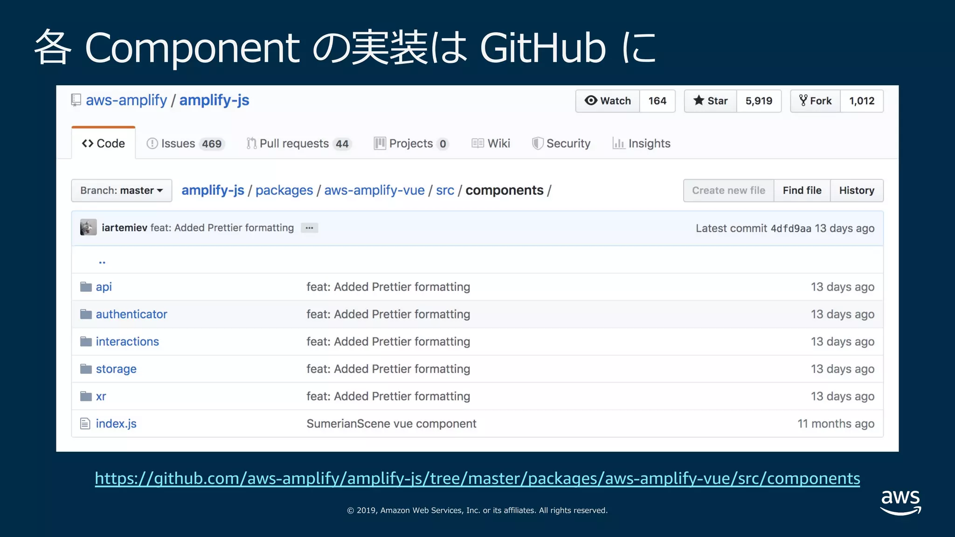Click the index.js file icon
The width and height of the screenshot is (955, 537).
85,424
